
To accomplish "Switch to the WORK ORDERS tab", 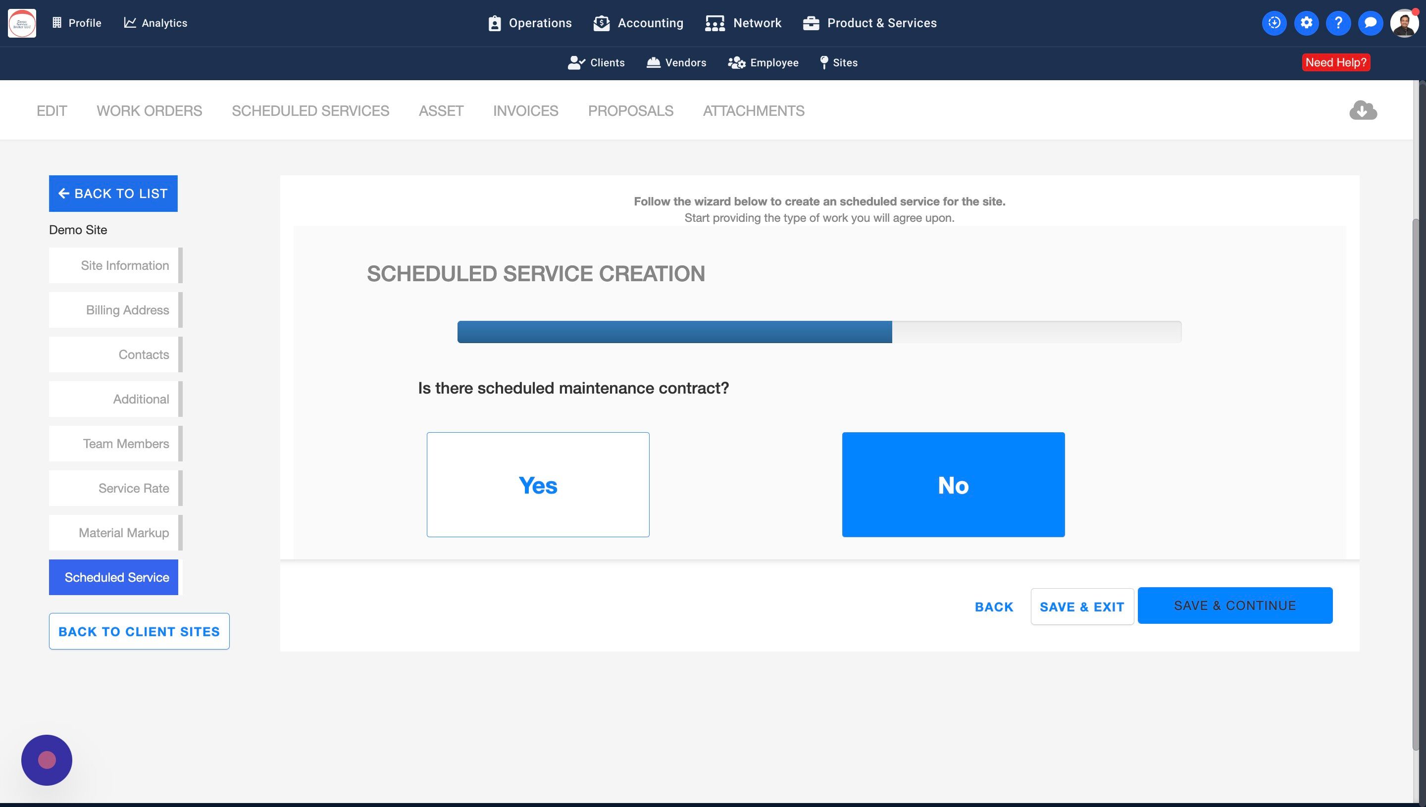I will pyautogui.click(x=149, y=111).
